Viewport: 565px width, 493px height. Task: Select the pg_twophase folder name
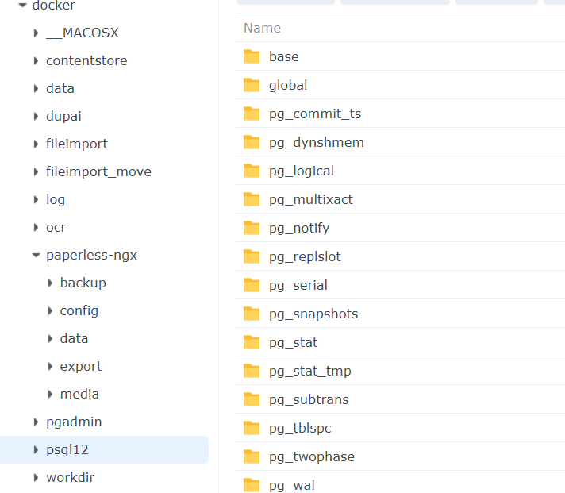tap(312, 456)
